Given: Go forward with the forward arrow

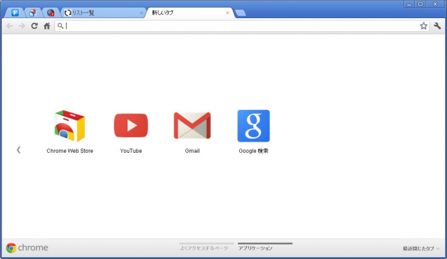Looking at the screenshot, I should click(x=22, y=26).
